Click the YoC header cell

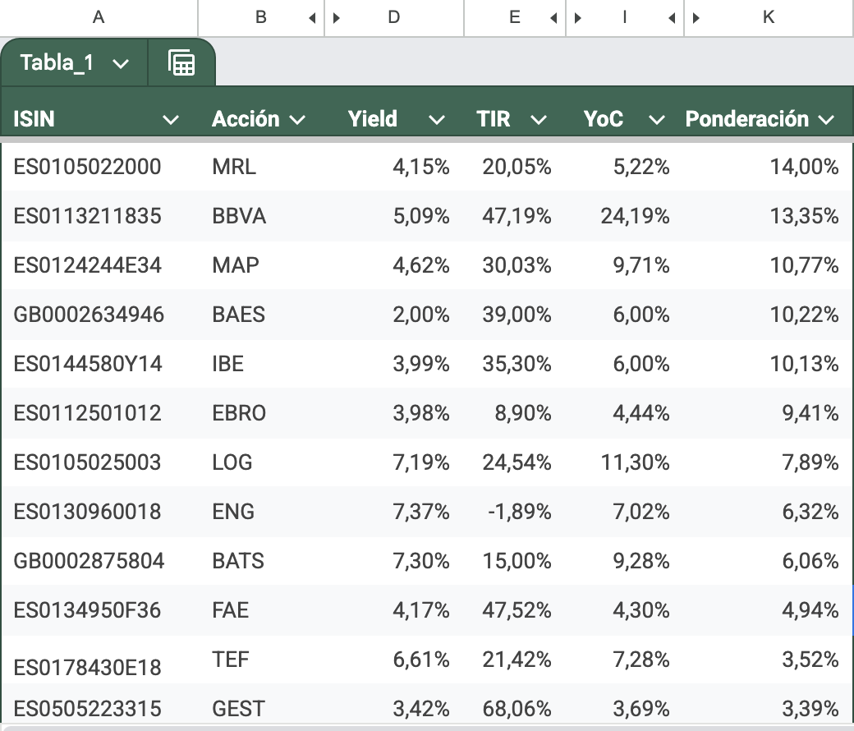click(x=625, y=111)
